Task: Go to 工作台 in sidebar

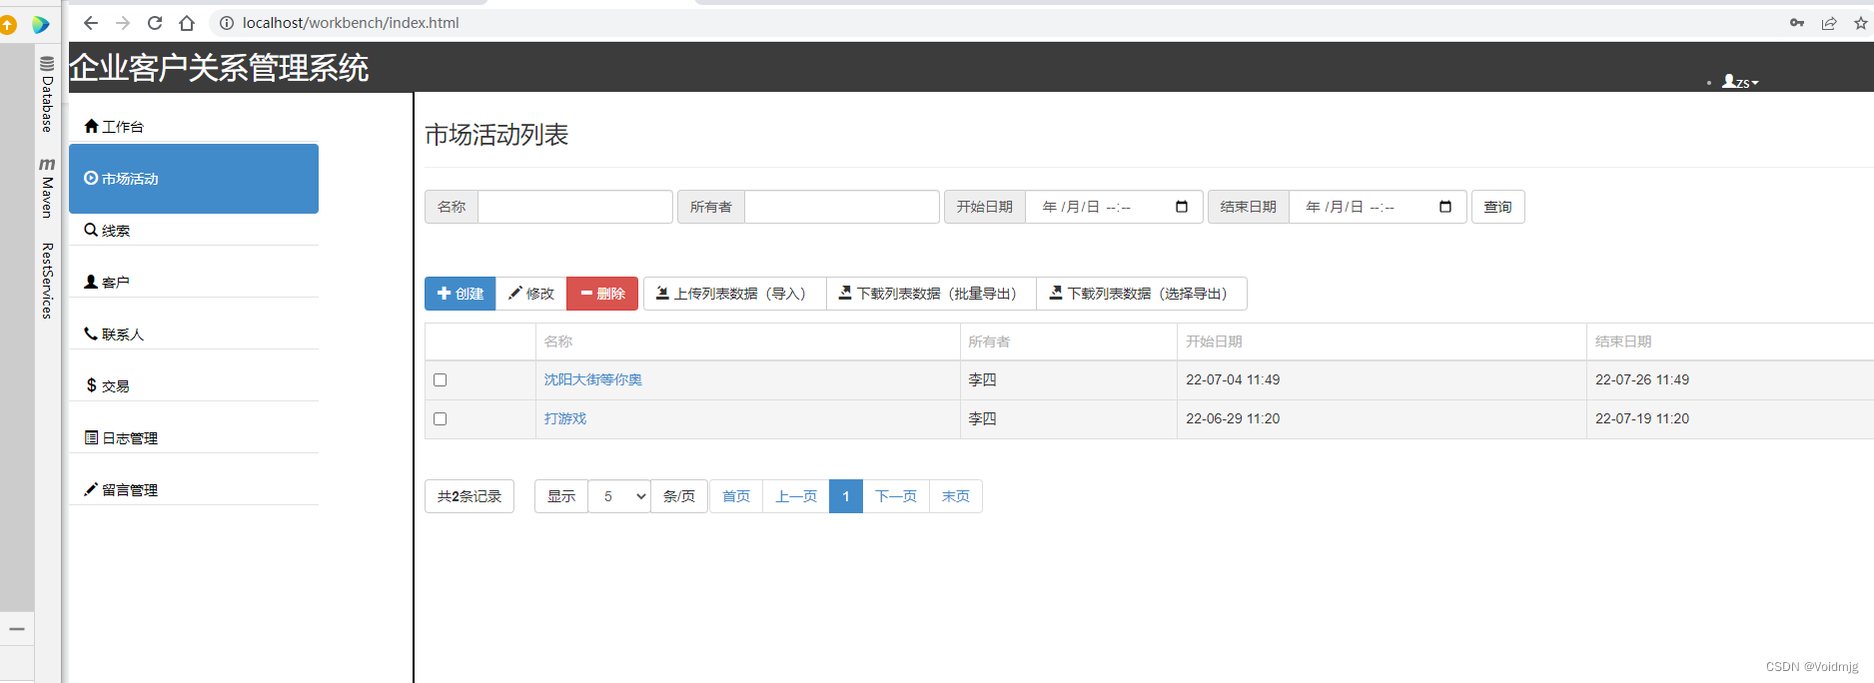Action: click(x=114, y=127)
